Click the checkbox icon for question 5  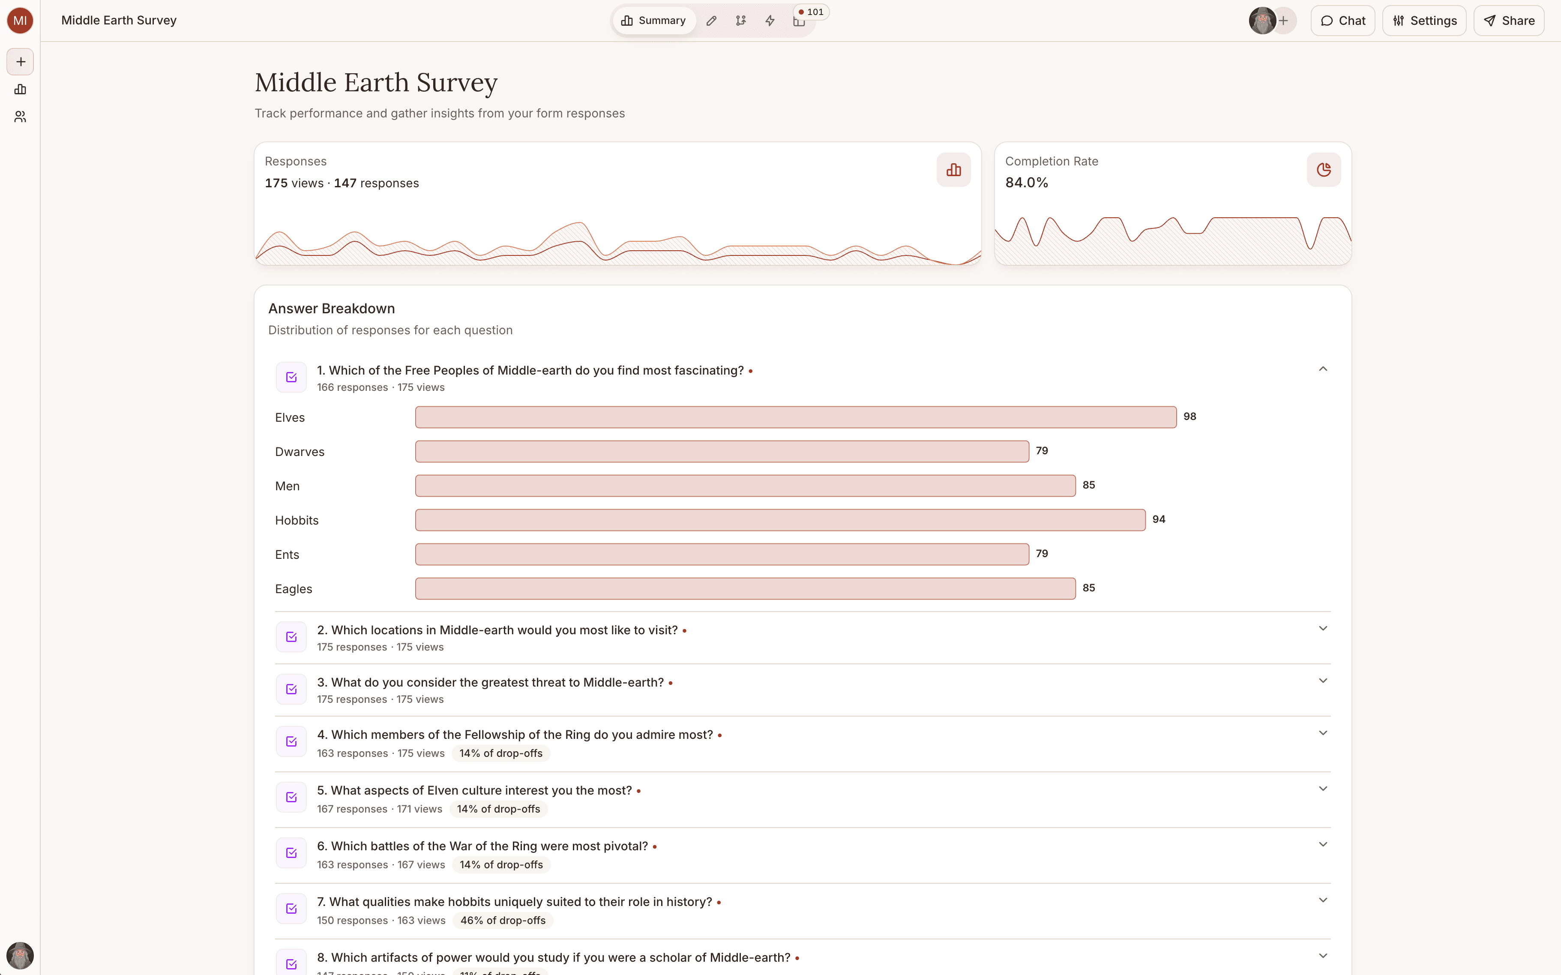(x=291, y=798)
